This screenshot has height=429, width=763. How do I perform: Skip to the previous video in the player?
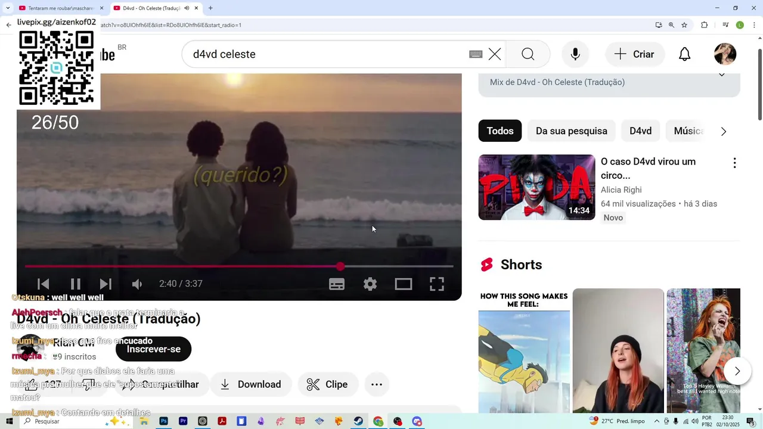pyautogui.click(x=44, y=284)
